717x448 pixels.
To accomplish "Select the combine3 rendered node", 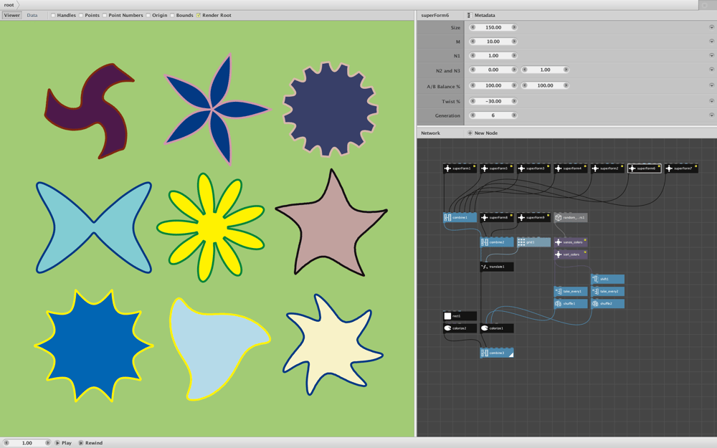I will [x=497, y=353].
